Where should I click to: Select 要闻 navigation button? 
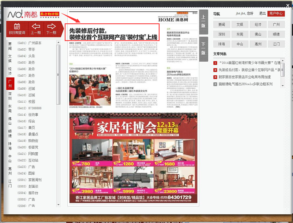coord(222,24)
